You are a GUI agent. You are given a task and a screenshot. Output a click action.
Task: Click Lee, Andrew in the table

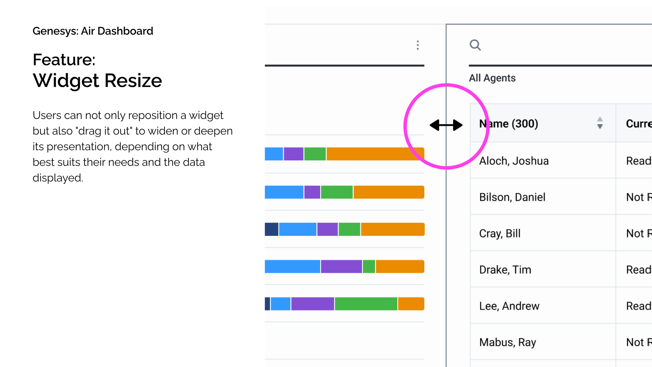pyautogui.click(x=509, y=306)
